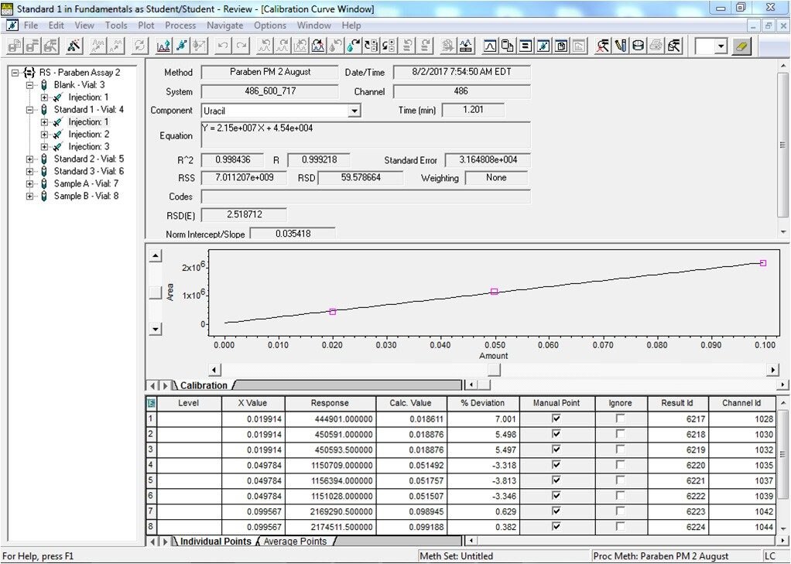This screenshot has height=564, width=791.
Task: Collapse the Blank - Vial: 3 node
Action: coord(29,85)
